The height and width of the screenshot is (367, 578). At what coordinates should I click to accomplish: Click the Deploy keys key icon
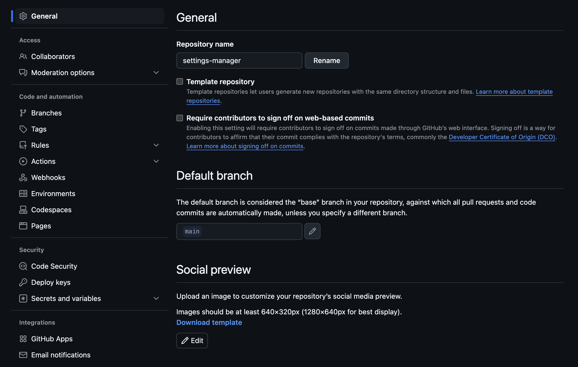pyautogui.click(x=23, y=282)
